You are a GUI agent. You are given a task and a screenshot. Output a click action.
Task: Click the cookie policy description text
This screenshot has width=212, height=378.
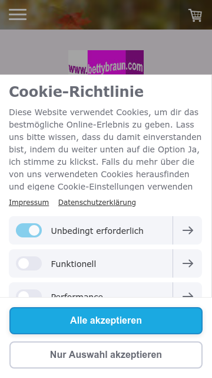(105, 149)
